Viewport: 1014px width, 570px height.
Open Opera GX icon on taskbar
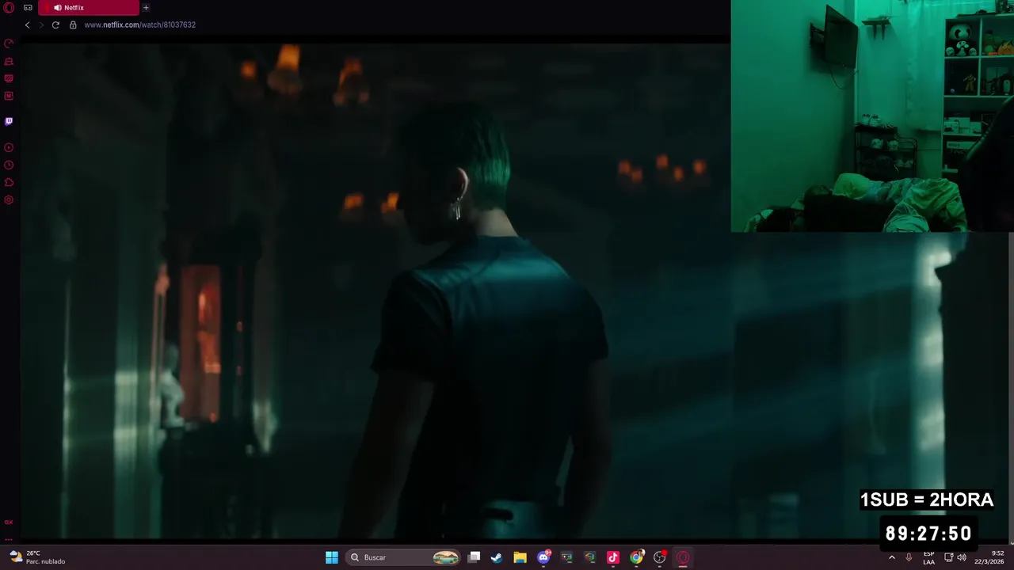tap(683, 557)
